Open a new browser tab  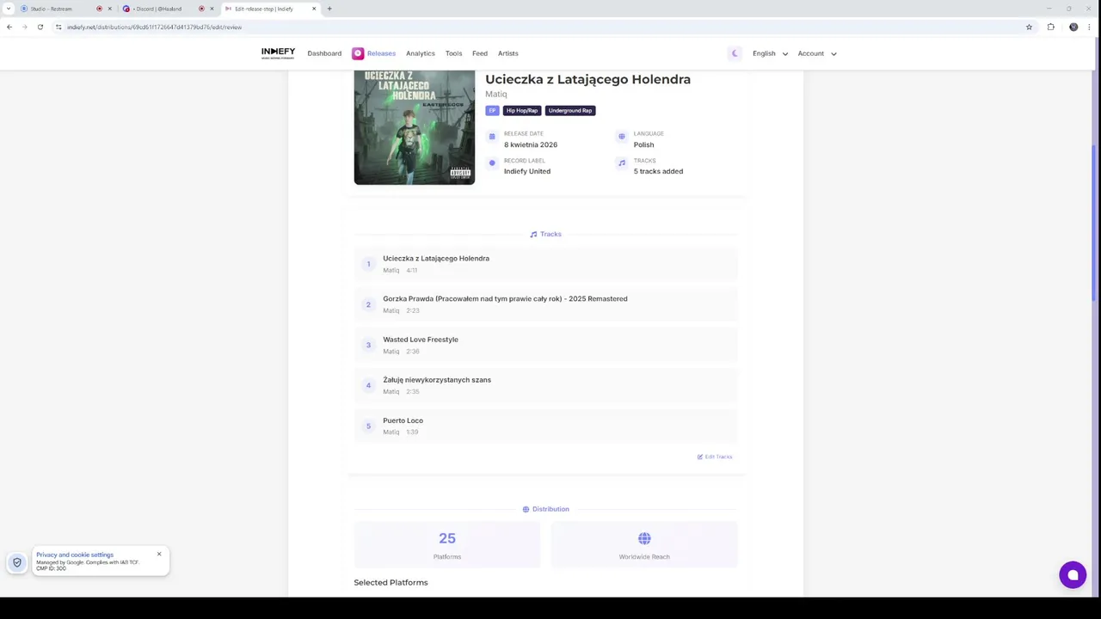(x=329, y=9)
